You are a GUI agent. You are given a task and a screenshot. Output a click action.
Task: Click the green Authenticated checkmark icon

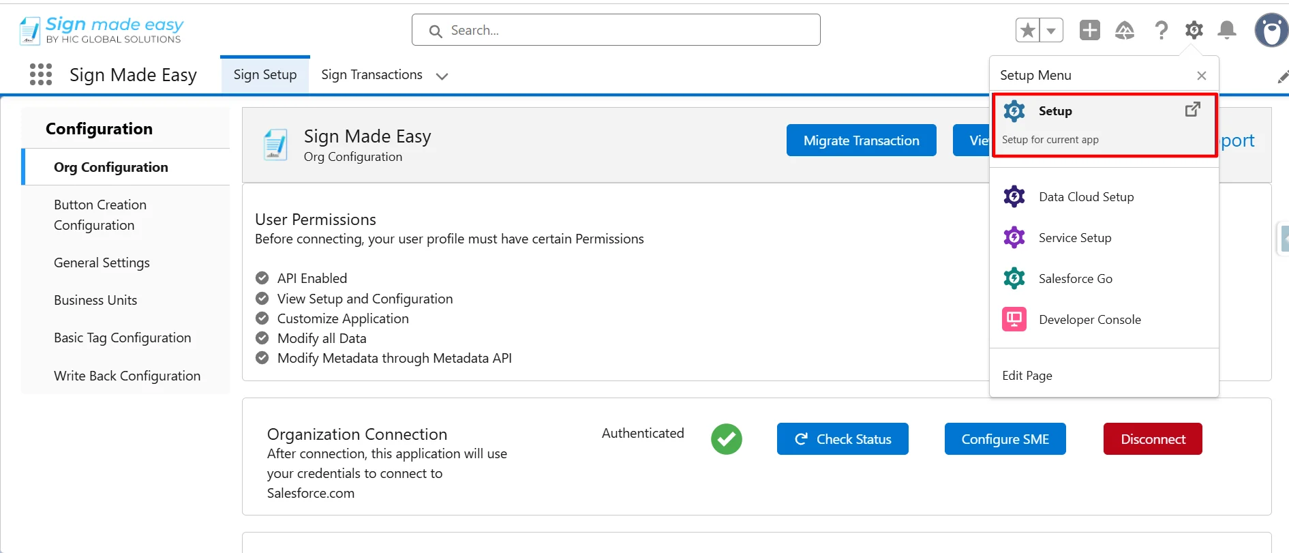pyautogui.click(x=727, y=438)
